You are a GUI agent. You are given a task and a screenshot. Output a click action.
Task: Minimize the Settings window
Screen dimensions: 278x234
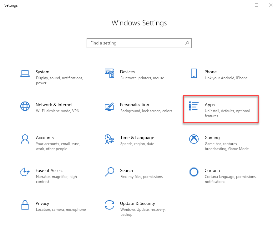tap(242, 5)
